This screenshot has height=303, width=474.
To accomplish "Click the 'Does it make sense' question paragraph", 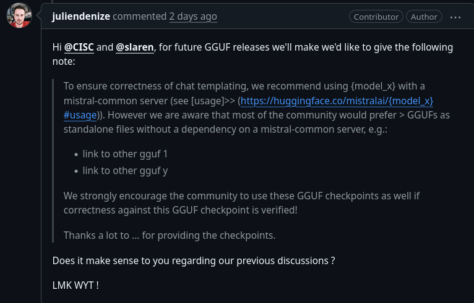I will pyautogui.click(x=194, y=261).
